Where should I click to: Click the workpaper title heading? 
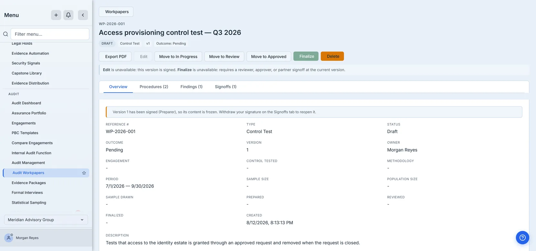(x=170, y=33)
